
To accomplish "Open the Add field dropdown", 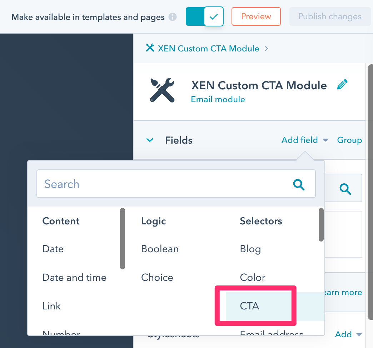I will (x=305, y=140).
